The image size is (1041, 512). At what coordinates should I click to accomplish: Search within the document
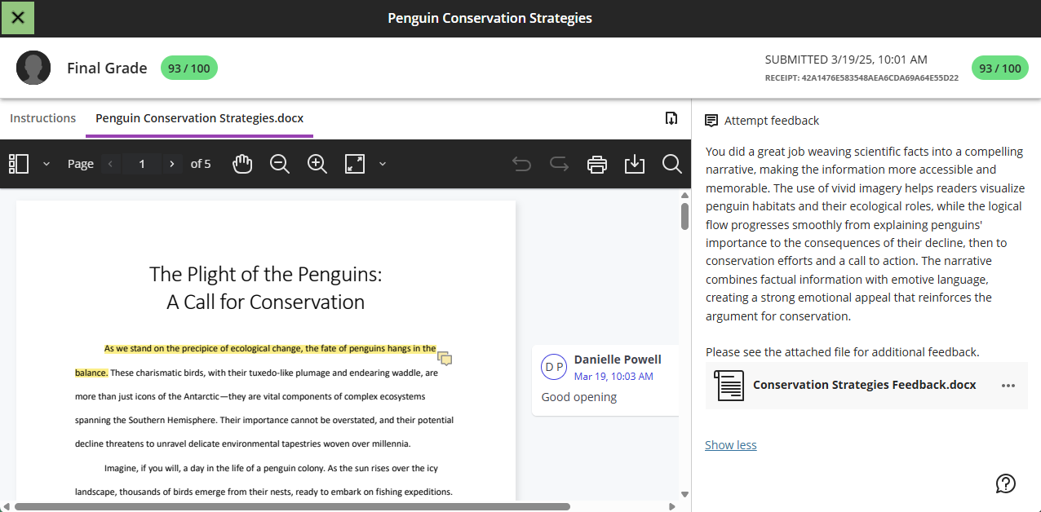[x=672, y=164]
